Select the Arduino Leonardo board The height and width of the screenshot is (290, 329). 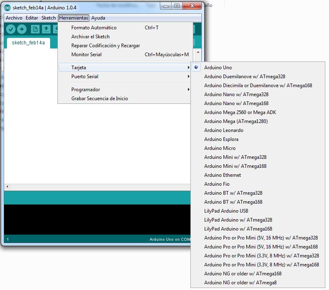[258, 130]
